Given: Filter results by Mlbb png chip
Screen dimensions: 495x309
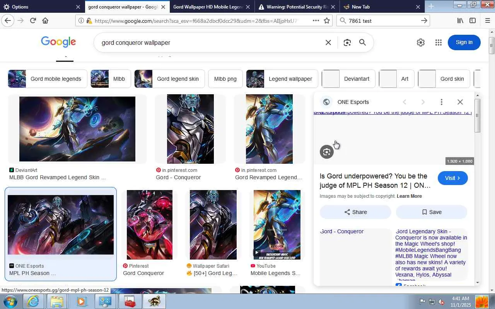Looking at the screenshot, I should (225, 79).
